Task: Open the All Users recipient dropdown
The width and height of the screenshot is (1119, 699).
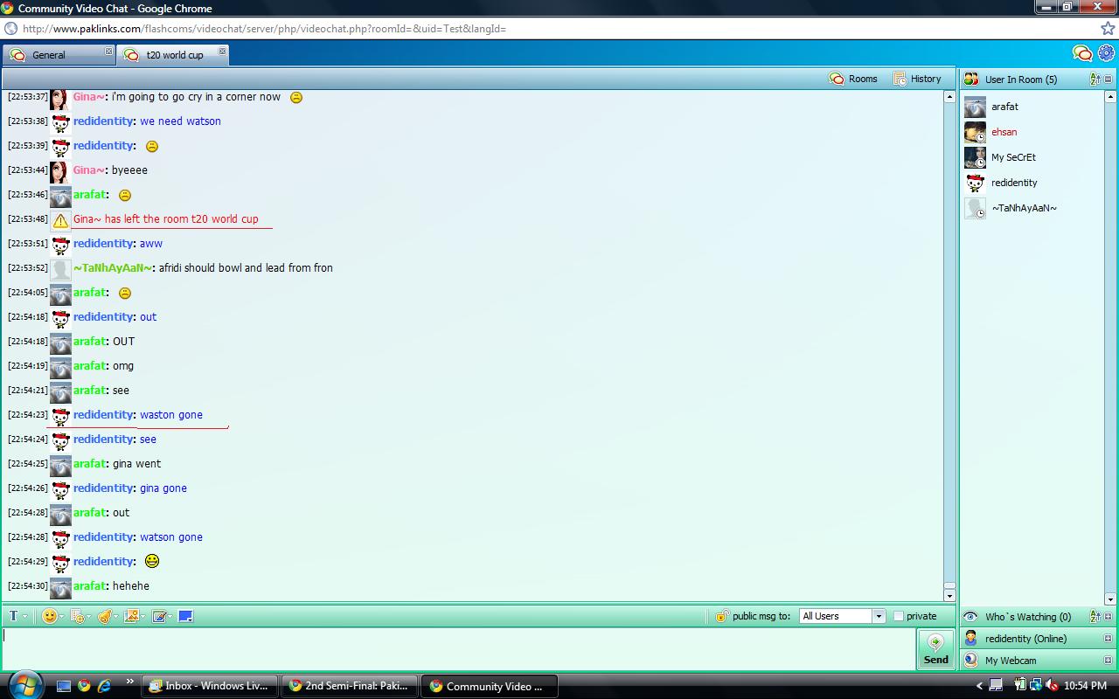Action: click(x=842, y=616)
